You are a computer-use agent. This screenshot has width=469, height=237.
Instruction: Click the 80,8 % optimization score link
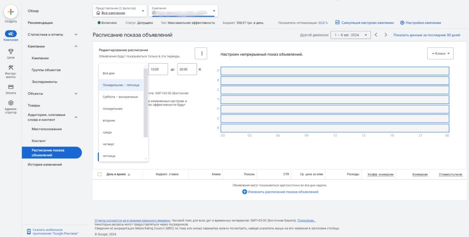tap(323, 23)
